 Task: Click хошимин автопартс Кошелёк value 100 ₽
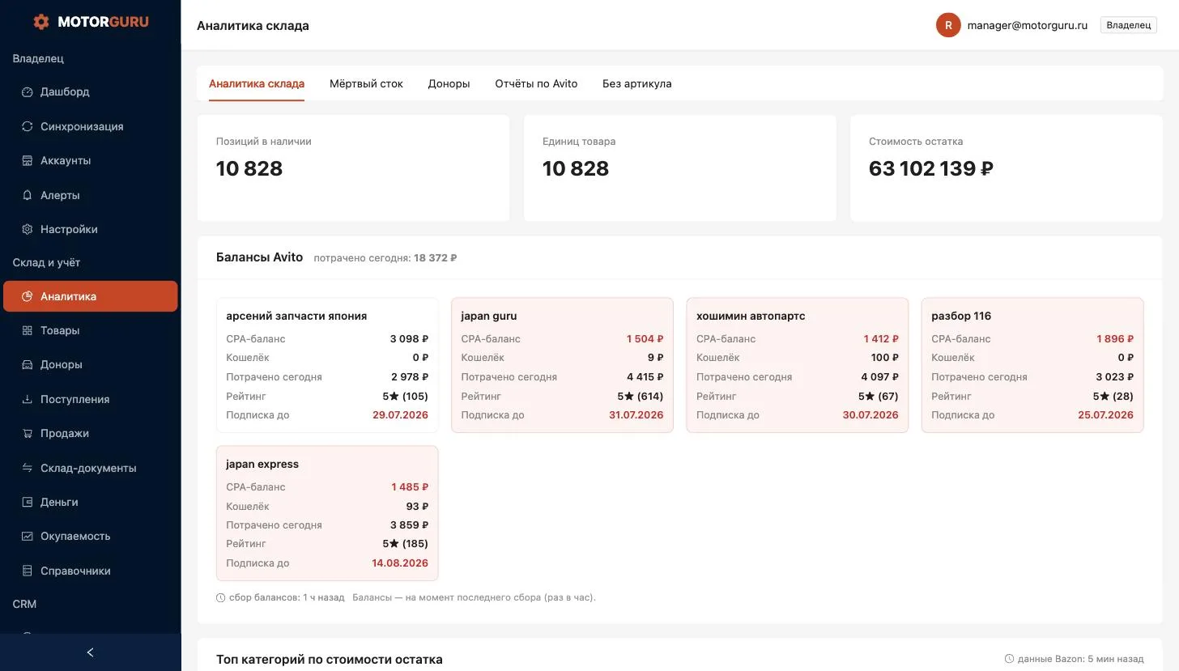(885, 358)
